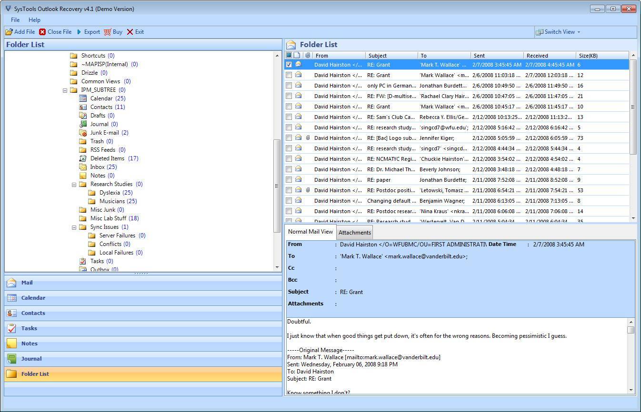Open the Calendar pane button
The image size is (641, 412).
(143, 298)
